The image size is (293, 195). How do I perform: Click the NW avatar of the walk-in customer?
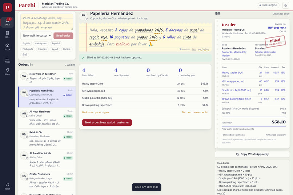click(24, 76)
